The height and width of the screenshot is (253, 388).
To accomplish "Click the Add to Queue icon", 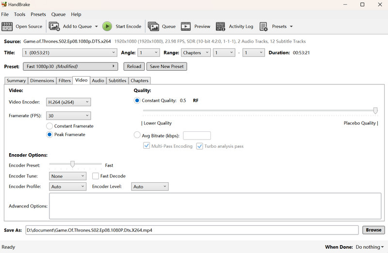I will tap(54, 26).
